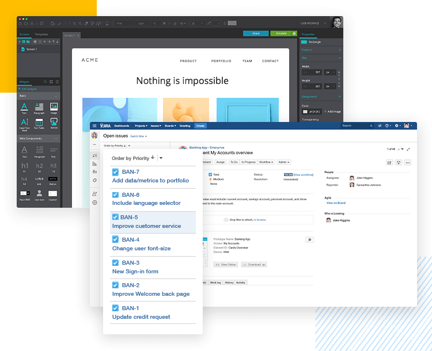Click the Width value field
Image resolution: width=432 pixels, height=351 pixels.
tap(312, 73)
